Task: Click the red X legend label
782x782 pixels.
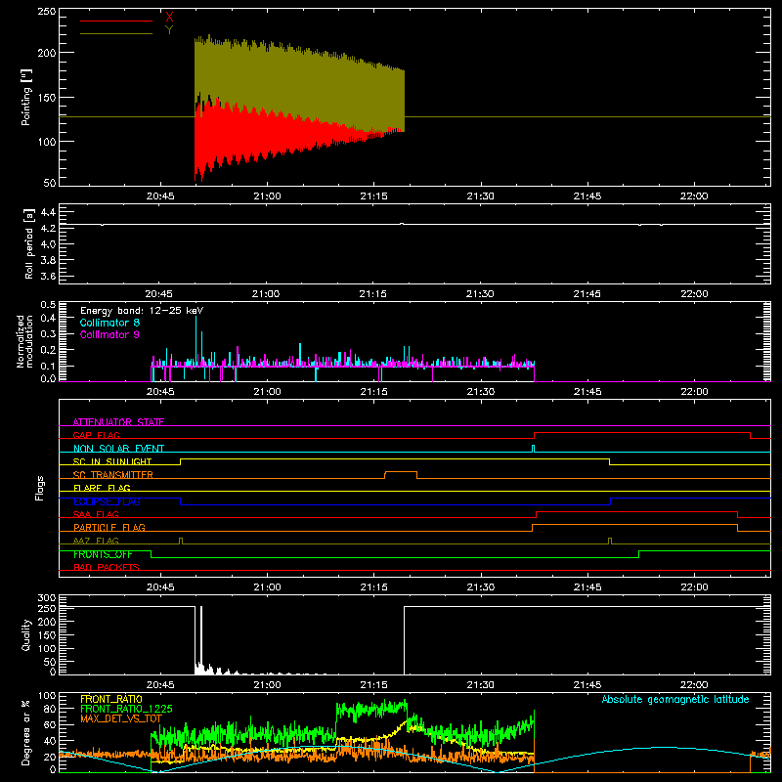Action: point(169,17)
